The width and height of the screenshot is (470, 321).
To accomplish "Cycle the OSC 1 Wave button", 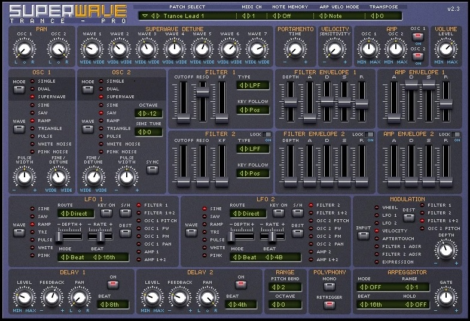I will click(x=19, y=129).
